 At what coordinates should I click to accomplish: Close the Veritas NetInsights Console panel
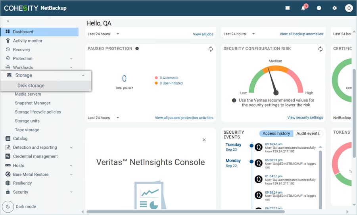click(x=204, y=140)
